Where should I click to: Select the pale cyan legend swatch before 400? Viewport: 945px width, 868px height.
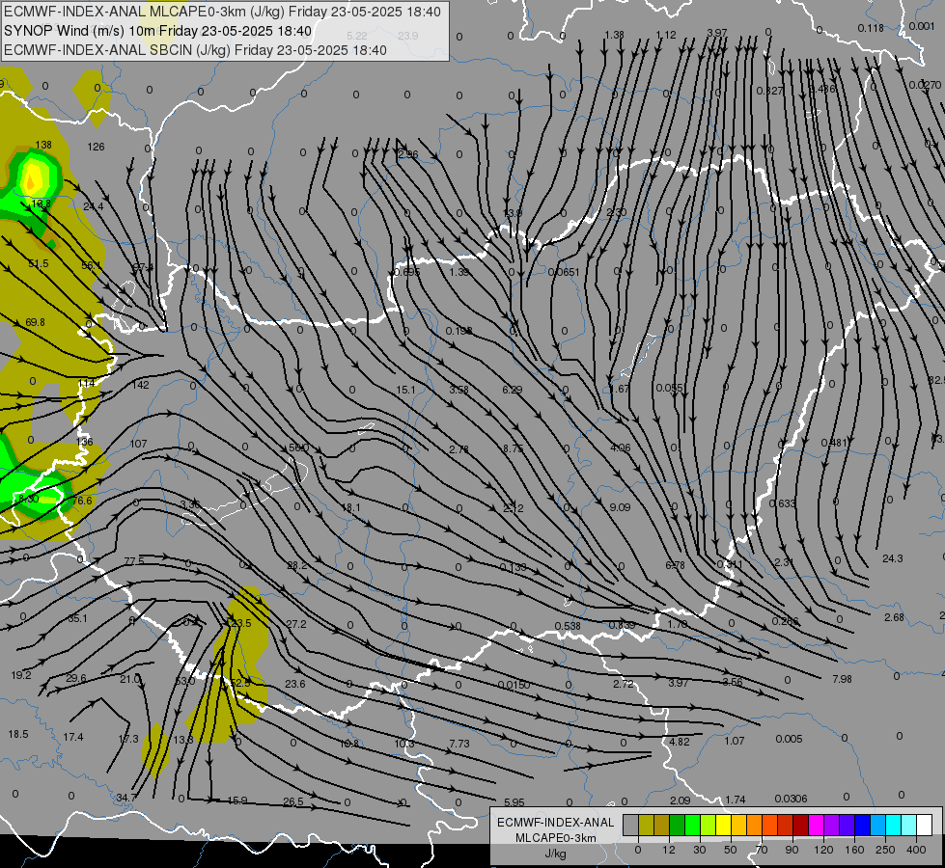click(x=909, y=826)
